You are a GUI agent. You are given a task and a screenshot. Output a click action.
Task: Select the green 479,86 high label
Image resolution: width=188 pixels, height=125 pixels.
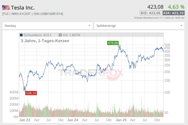(113, 43)
